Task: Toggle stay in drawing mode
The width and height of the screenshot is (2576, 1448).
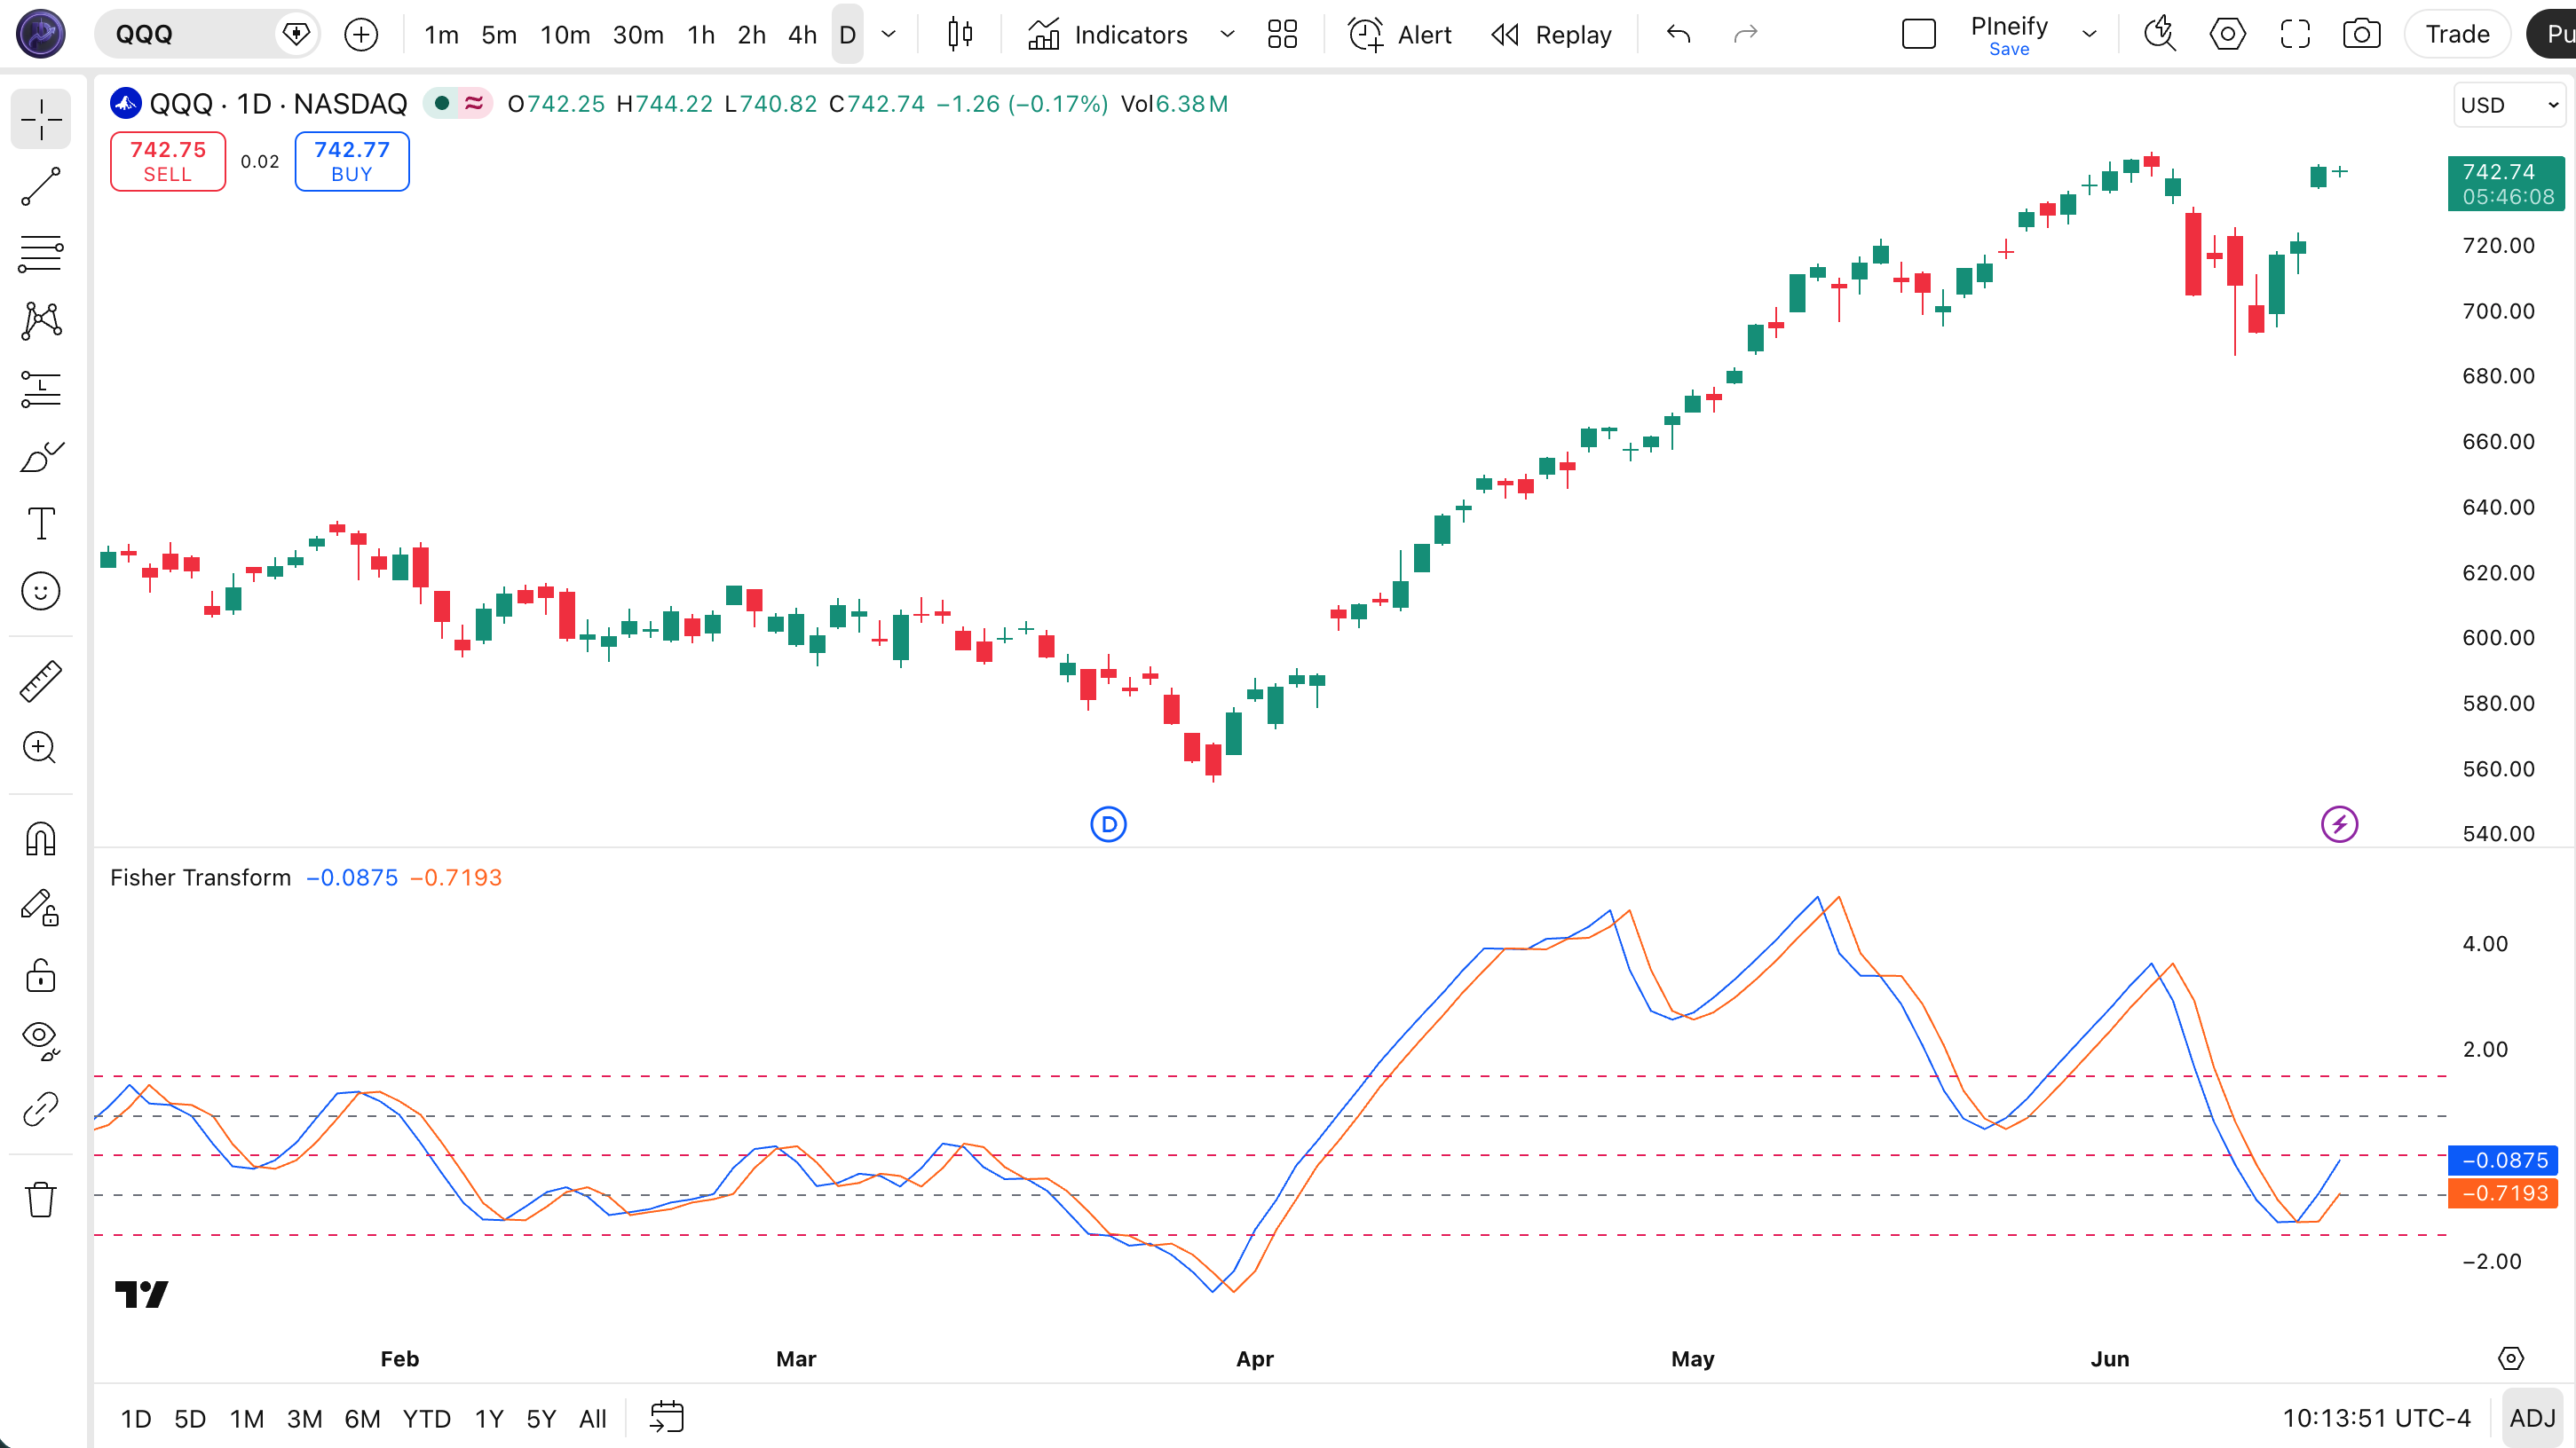Action: (41, 908)
